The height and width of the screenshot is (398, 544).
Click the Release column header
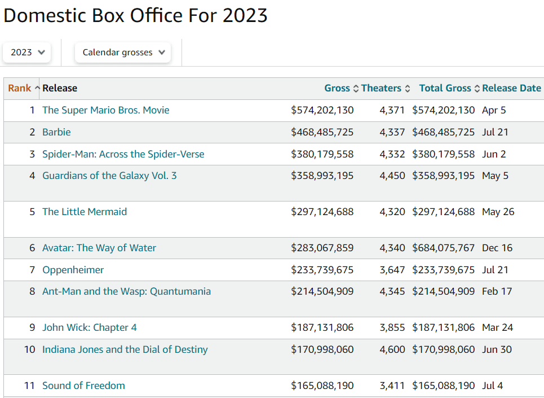tap(60, 88)
